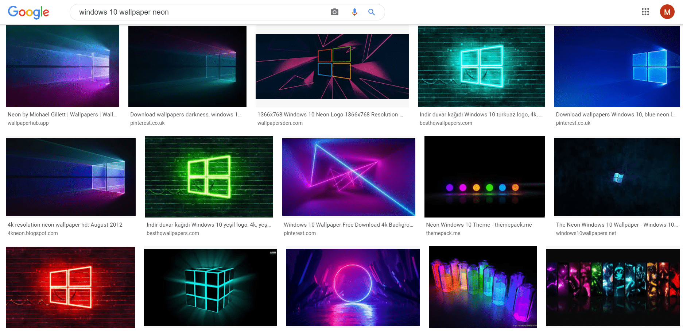Open the multicolor character panels thumbnail
Screen dimensions: 683x331
(613, 287)
